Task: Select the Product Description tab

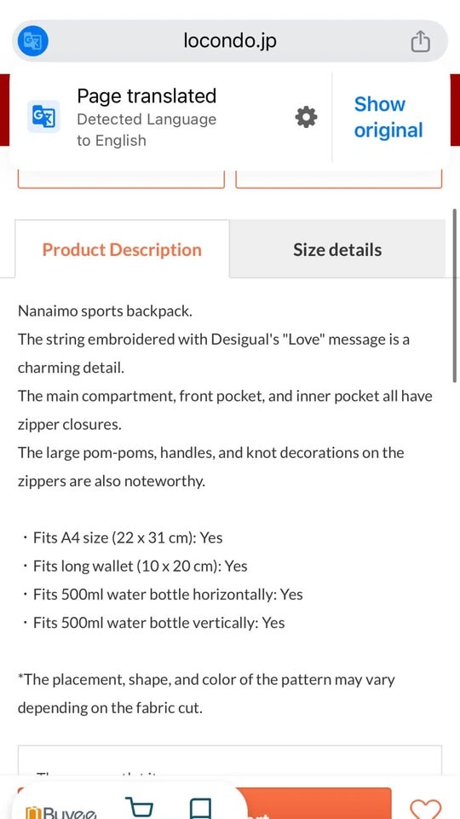Action: coord(122,249)
